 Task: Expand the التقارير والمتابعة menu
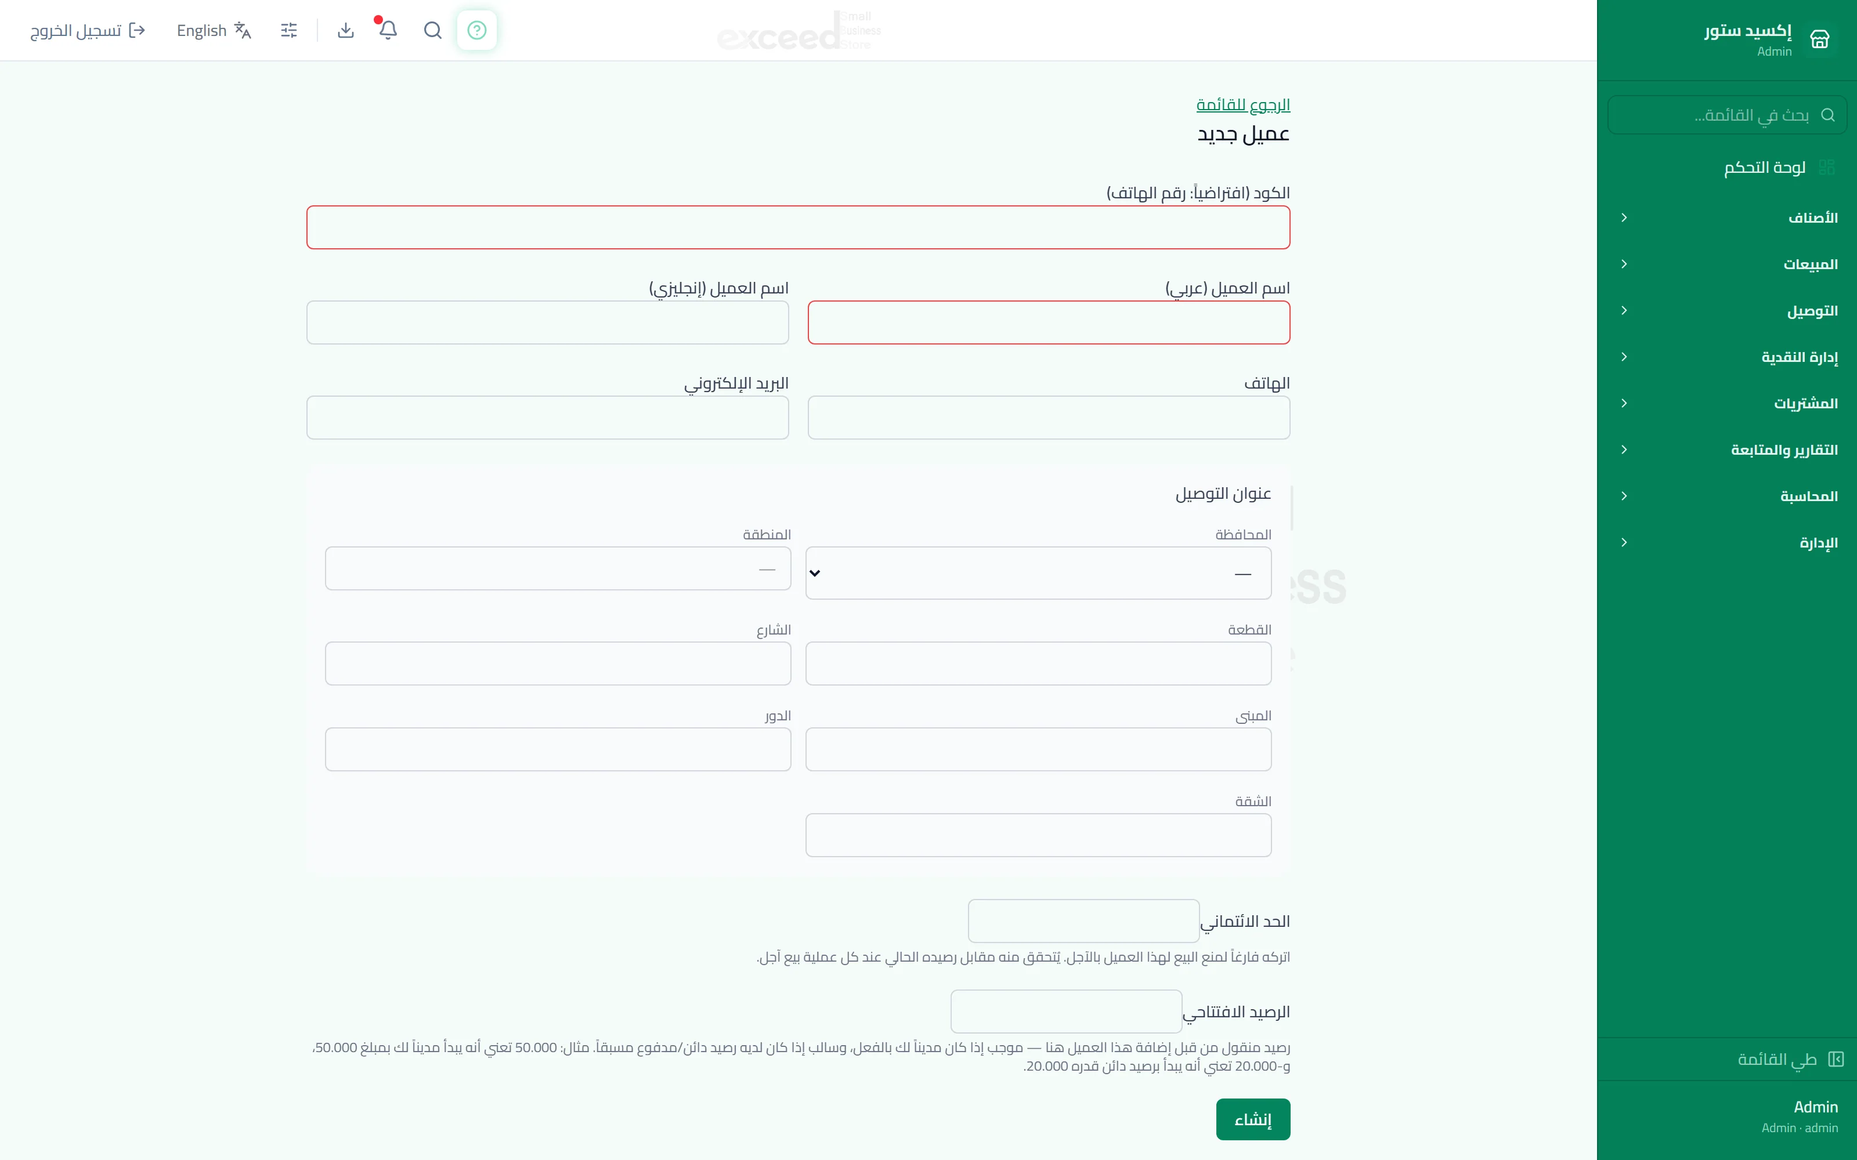click(1726, 449)
